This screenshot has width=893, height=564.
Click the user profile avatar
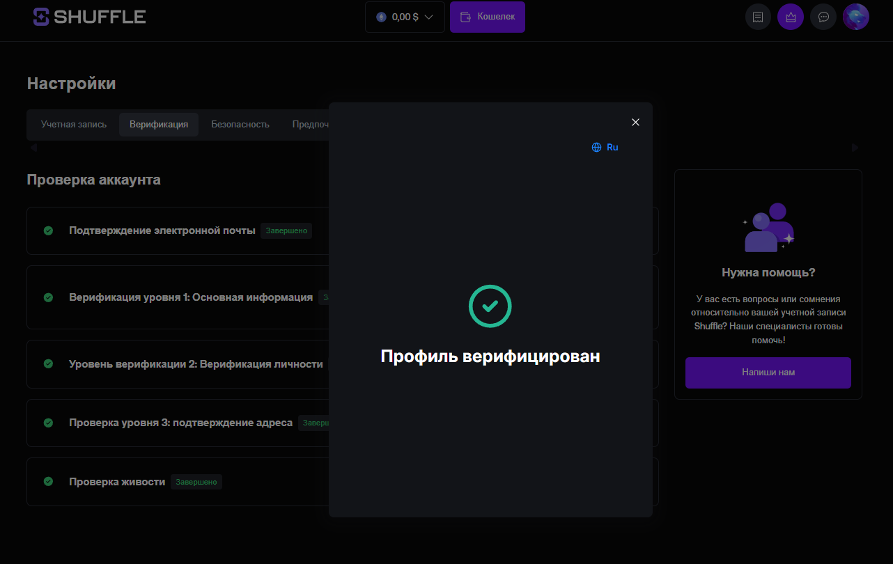pyautogui.click(x=855, y=17)
